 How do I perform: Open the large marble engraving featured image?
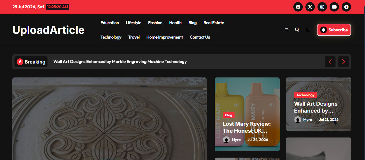click(109, 119)
